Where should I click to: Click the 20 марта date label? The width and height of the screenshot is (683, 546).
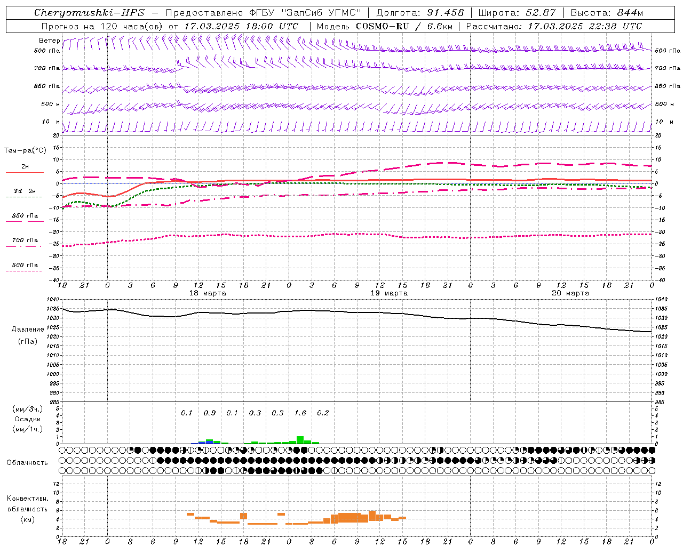570,293
